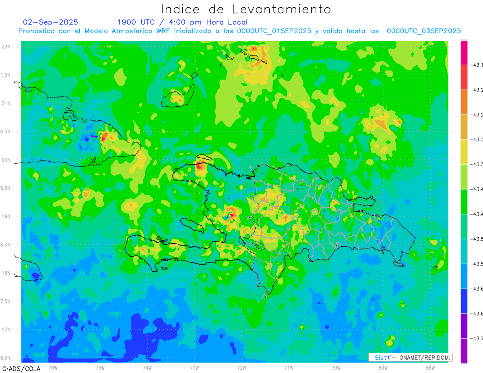Click the "0000UTC_03SEP2025" valid-until time

pyautogui.click(x=424, y=31)
